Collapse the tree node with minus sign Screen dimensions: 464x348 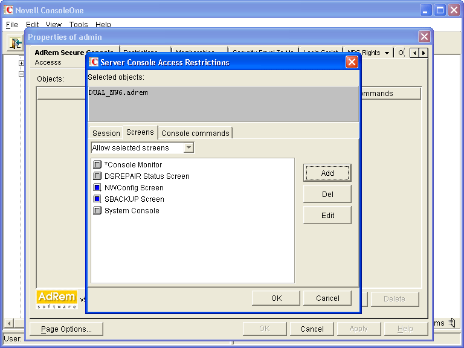click(21, 74)
